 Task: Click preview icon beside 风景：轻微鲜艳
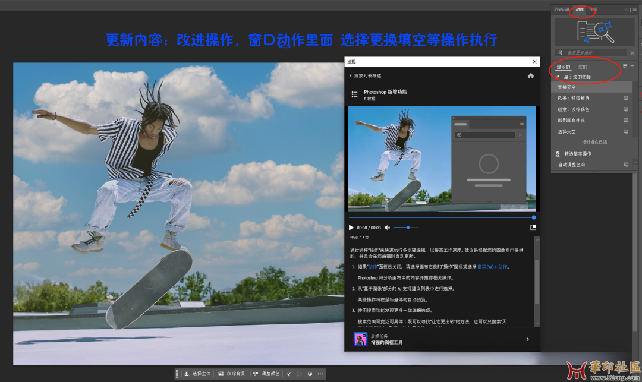[625, 98]
